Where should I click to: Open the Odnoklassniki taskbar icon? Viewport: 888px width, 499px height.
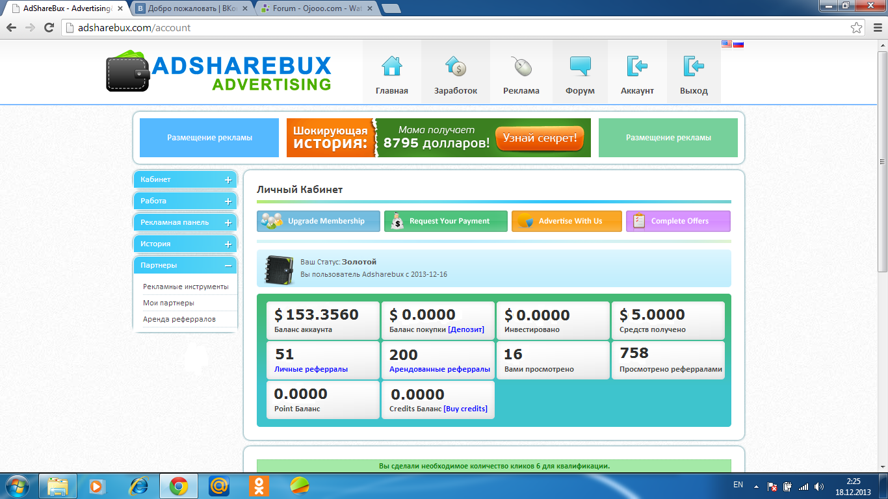click(259, 485)
